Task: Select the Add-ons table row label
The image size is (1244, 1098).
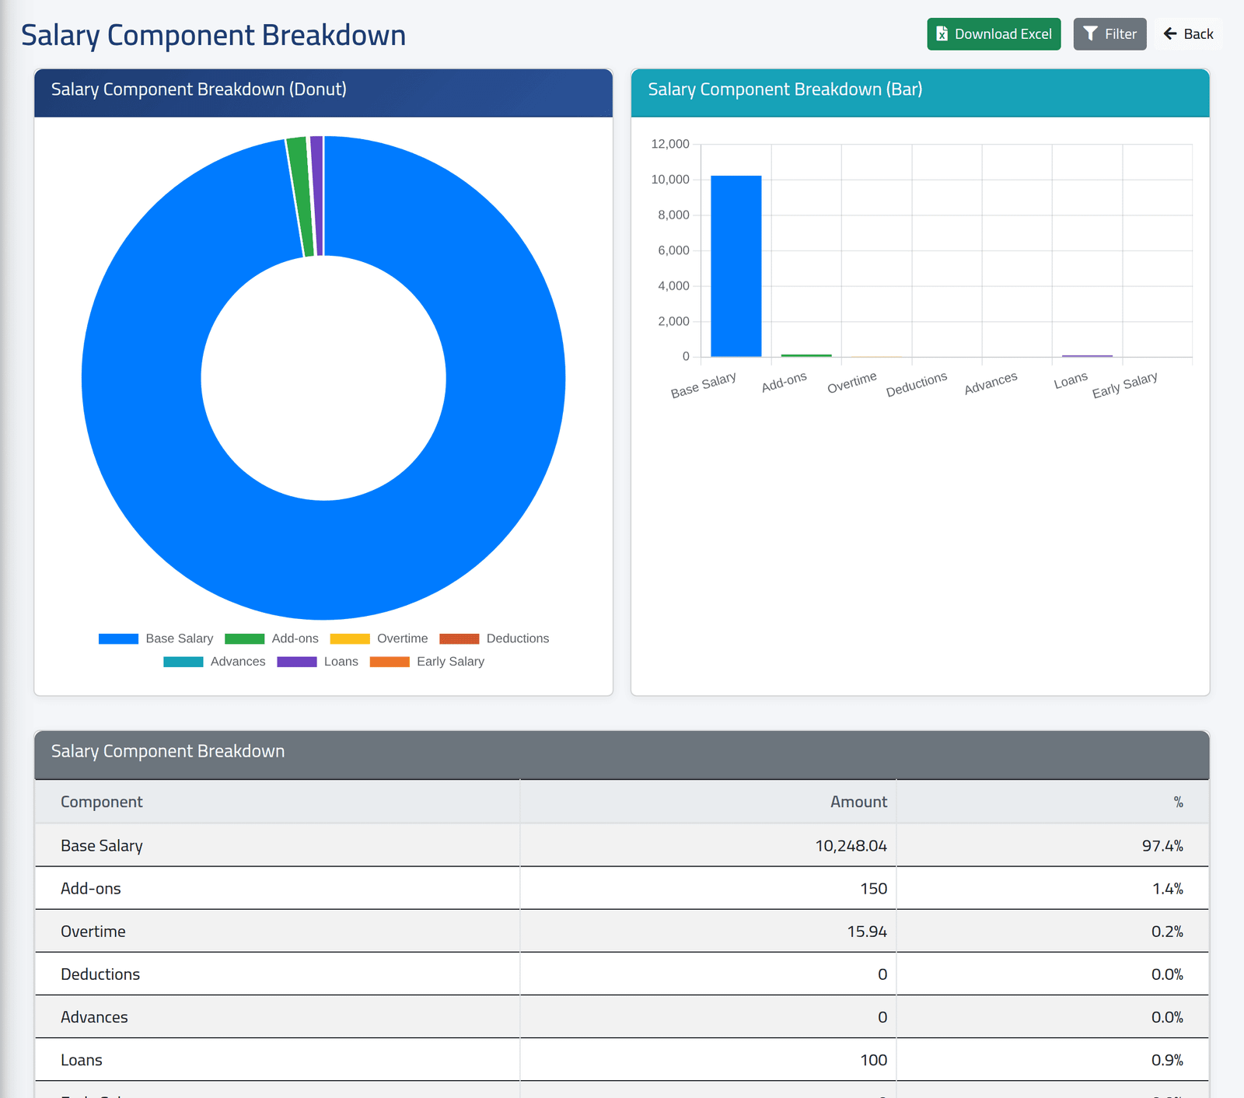Action: (91, 888)
